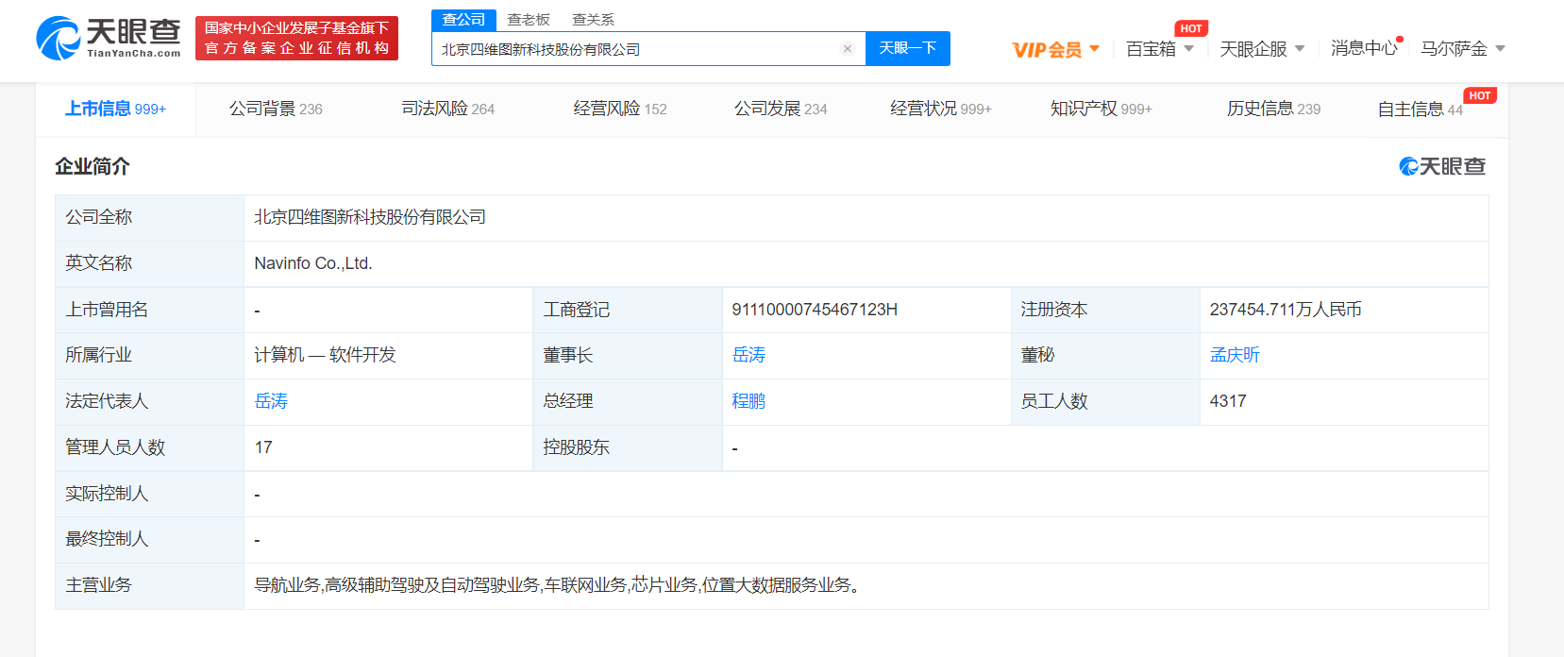Click the 董事长 label cell

coord(627,355)
